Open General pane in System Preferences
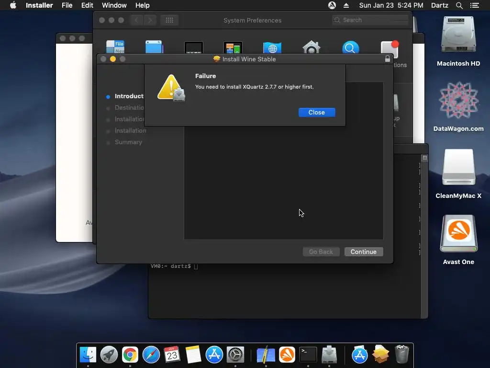Viewport: 490px width, 368px height. (115, 46)
